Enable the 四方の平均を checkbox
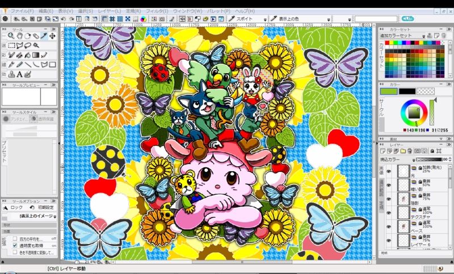Viewport: 454px width, 274px height. point(15,239)
